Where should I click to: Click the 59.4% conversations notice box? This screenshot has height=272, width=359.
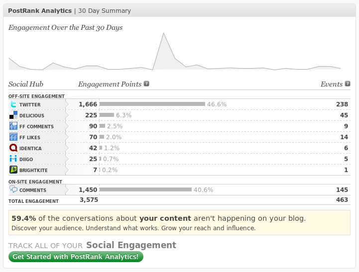pos(179,222)
